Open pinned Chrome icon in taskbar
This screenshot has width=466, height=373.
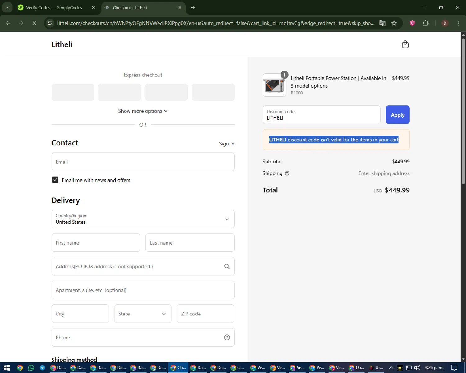[x=20, y=368]
